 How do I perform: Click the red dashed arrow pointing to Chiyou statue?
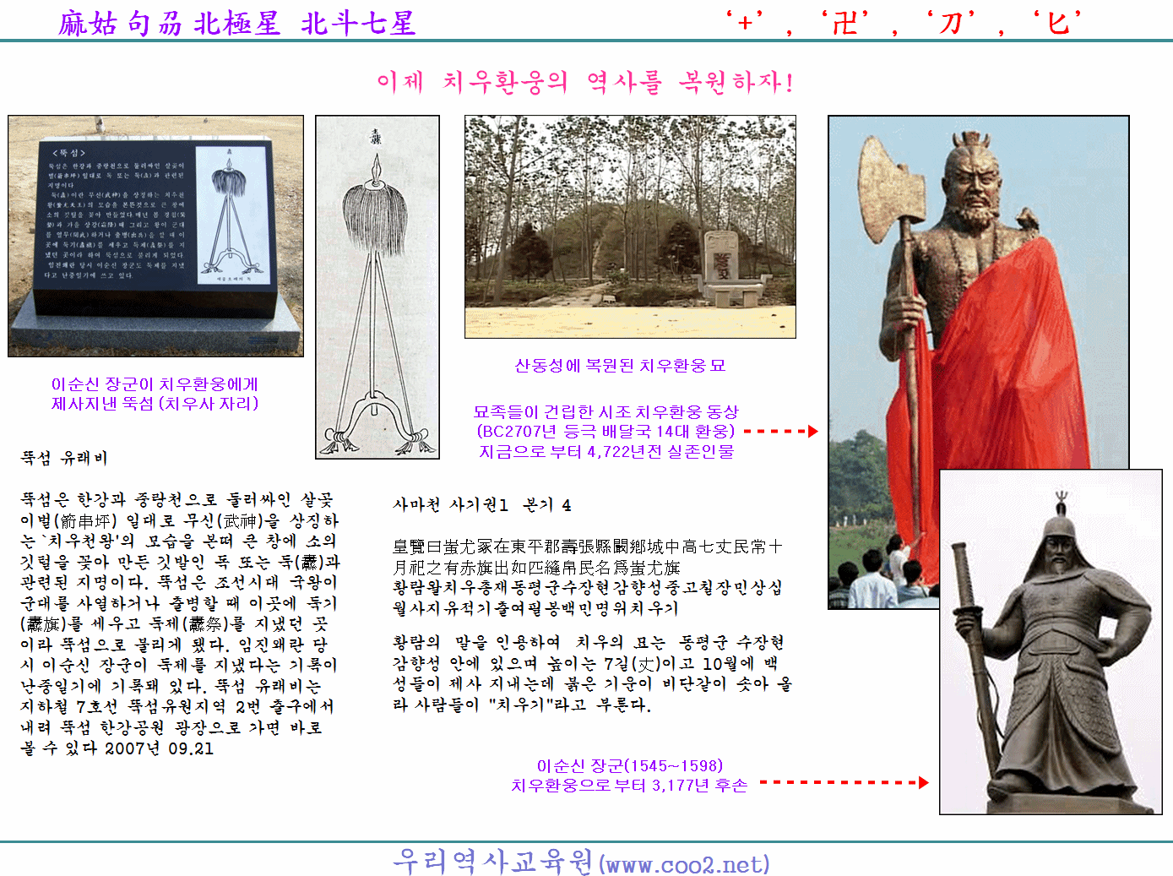pyautogui.click(x=780, y=431)
